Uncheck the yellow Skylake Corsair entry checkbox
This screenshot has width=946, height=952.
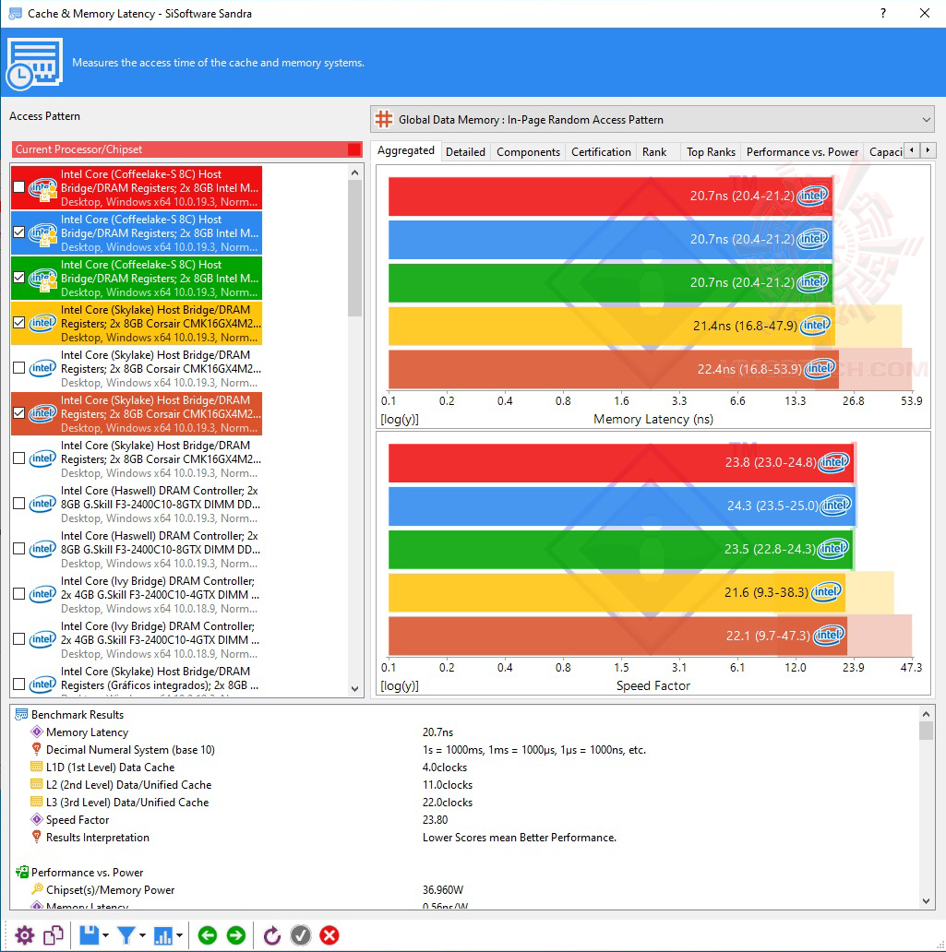pyautogui.click(x=18, y=322)
